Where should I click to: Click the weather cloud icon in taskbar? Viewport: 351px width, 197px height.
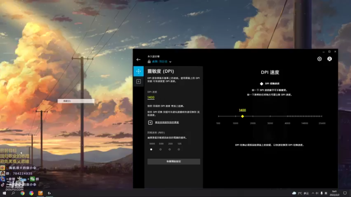point(294,193)
